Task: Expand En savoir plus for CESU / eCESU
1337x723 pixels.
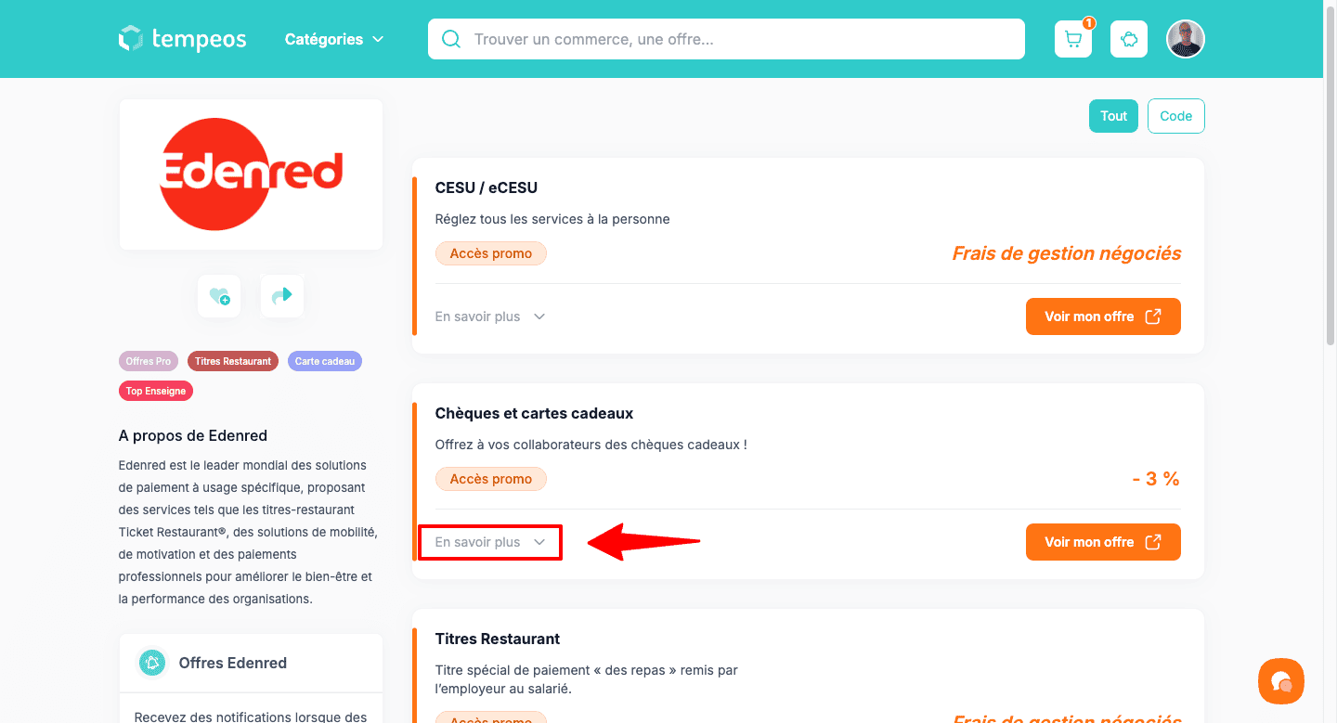Action: coord(490,316)
